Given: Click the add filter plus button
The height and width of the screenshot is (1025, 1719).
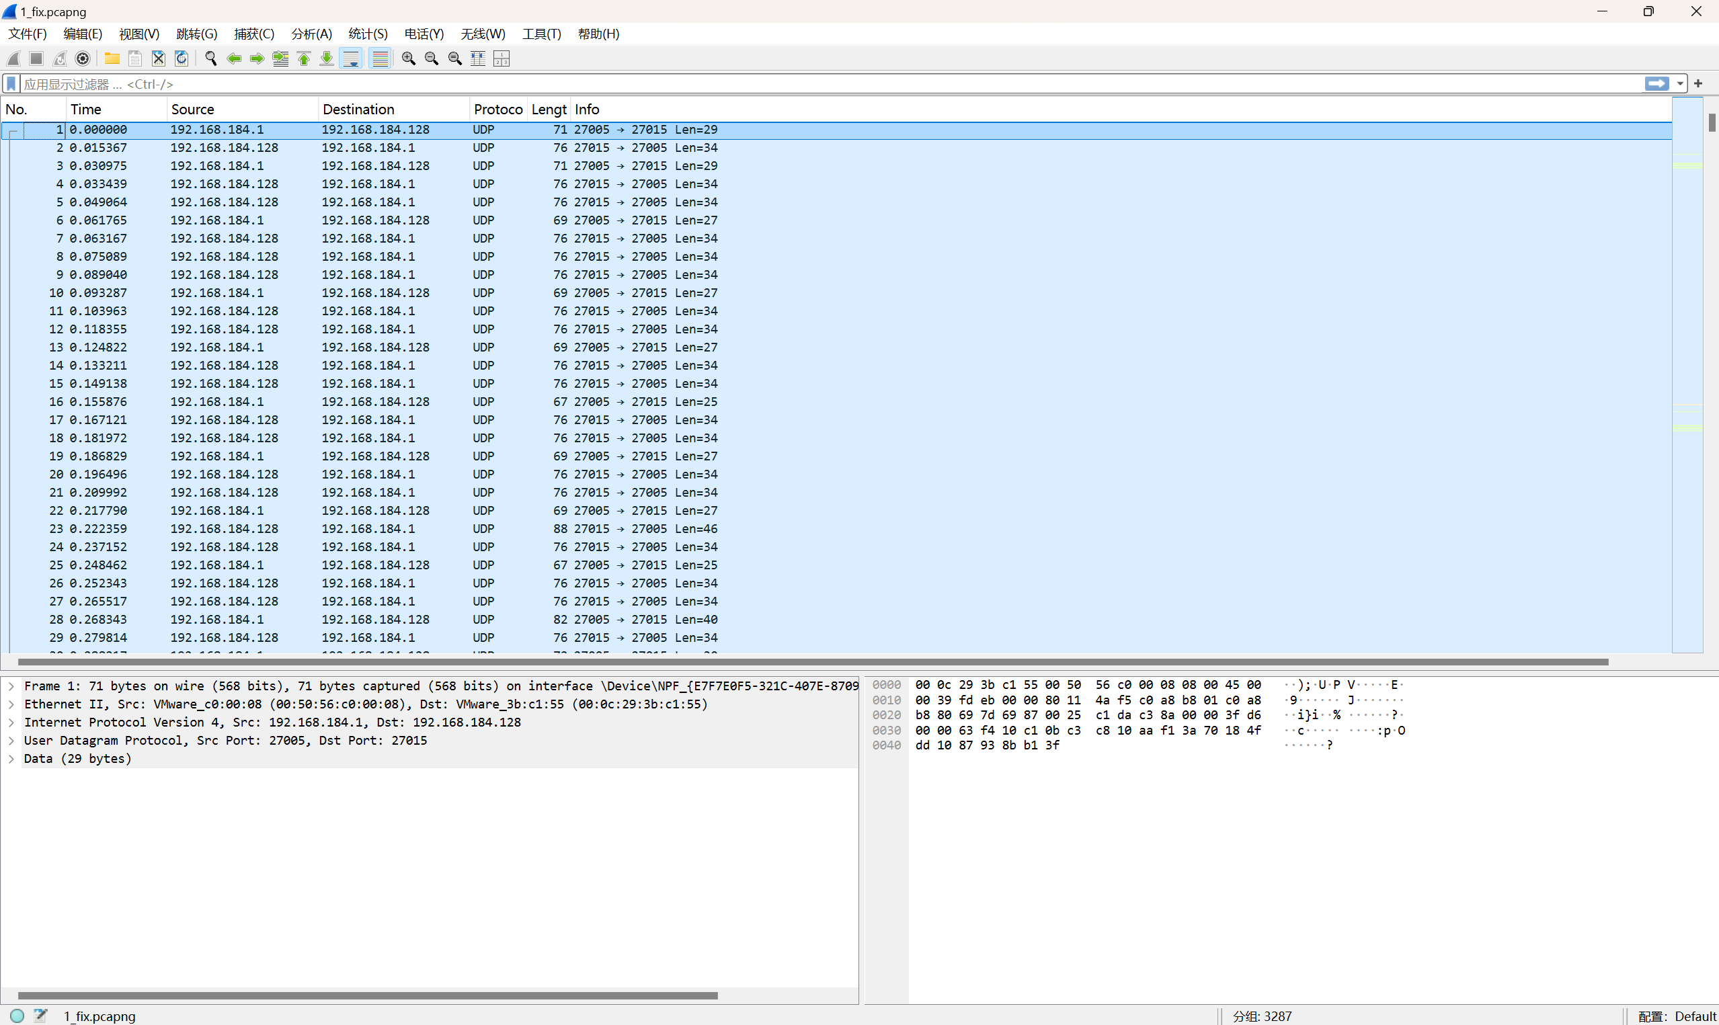Looking at the screenshot, I should click(x=1698, y=83).
